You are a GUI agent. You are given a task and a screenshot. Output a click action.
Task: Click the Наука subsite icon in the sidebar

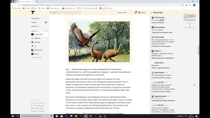[32, 54]
